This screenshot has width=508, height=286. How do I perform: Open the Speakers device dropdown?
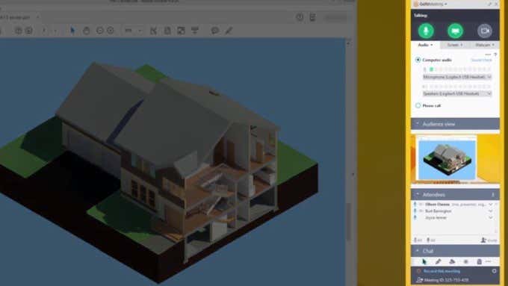point(457,93)
